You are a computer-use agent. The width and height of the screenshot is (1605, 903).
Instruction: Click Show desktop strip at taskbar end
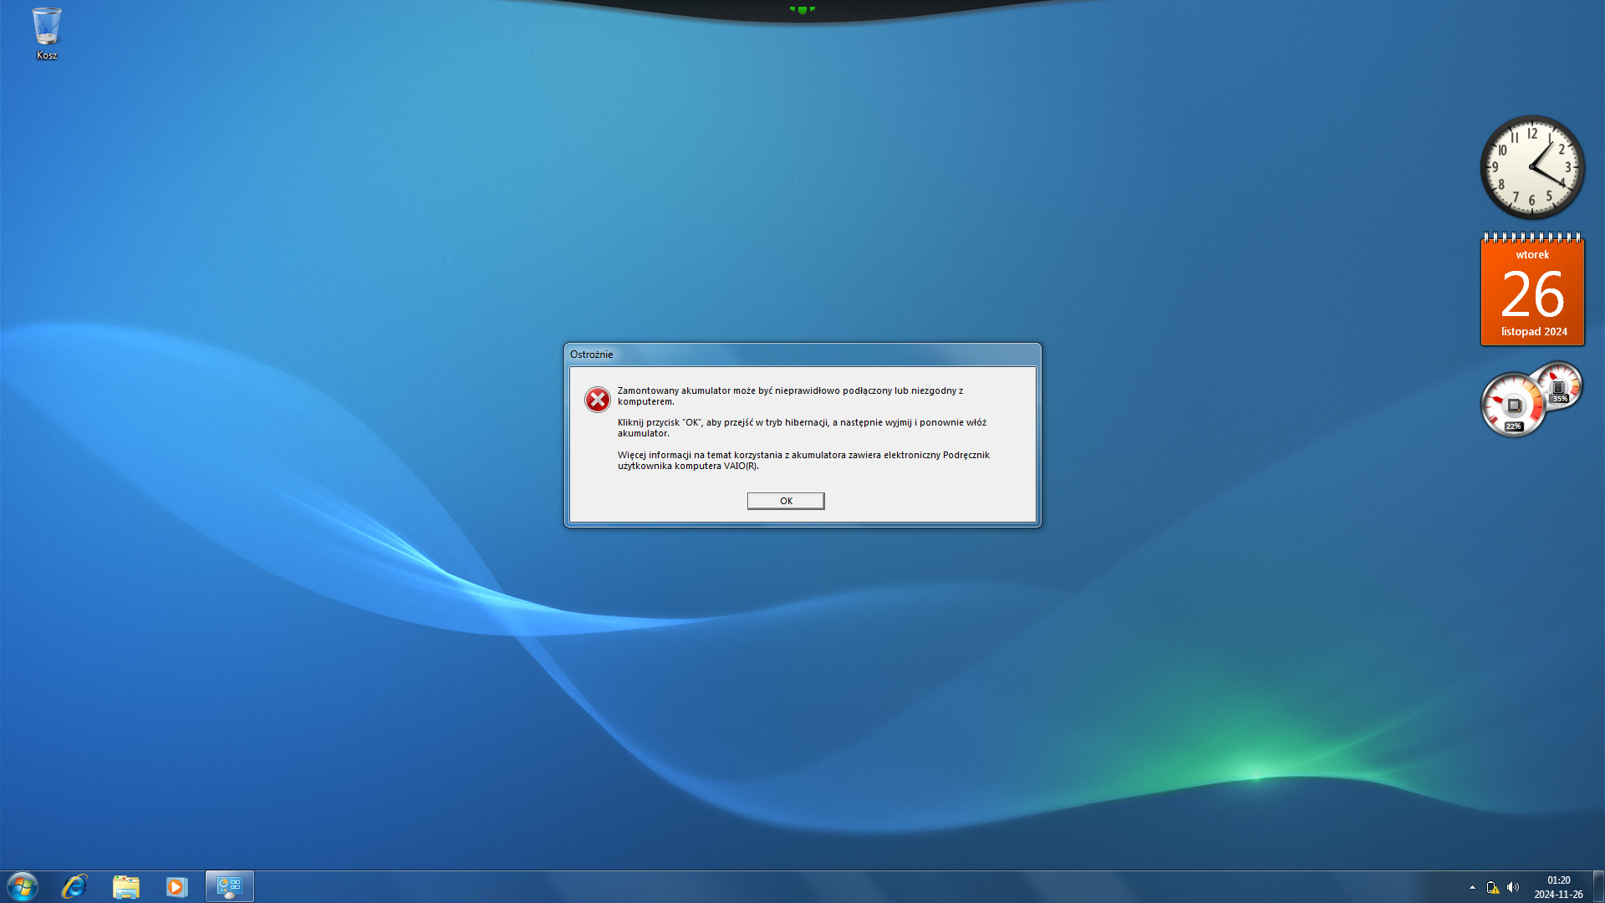coord(1598,886)
